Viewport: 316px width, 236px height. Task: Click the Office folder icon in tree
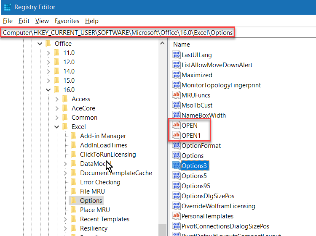point(48,43)
